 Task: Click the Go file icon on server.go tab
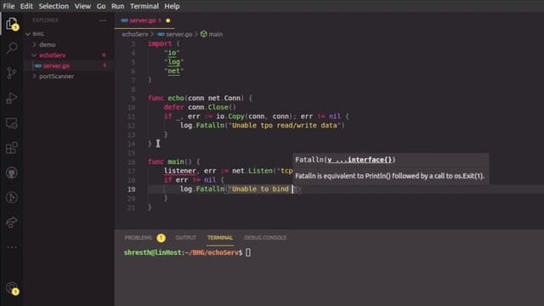click(124, 20)
